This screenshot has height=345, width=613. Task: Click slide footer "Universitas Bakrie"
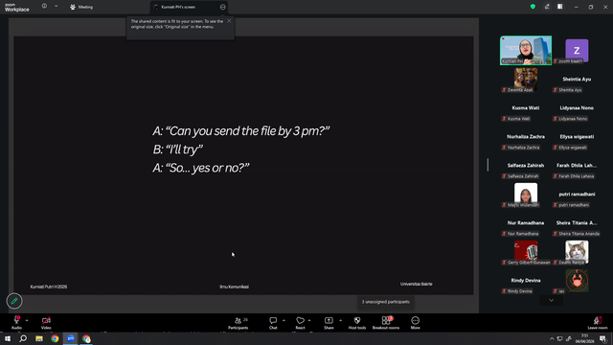click(x=416, y=284)
